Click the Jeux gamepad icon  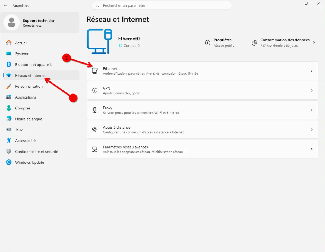pyautogui.click(x=9, y=130)
